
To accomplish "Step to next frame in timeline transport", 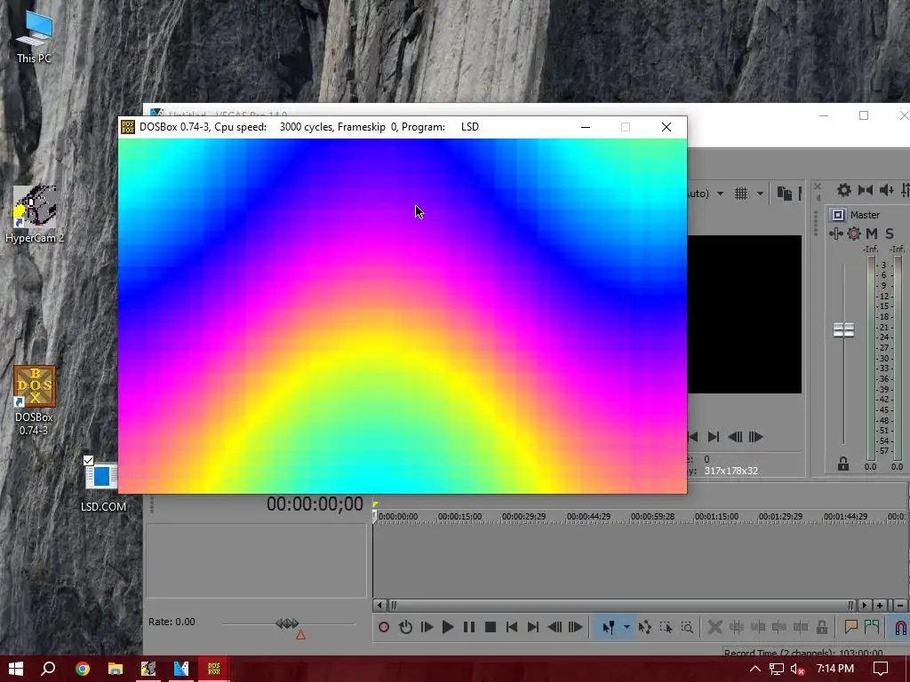I will click(x=575, y=627).
